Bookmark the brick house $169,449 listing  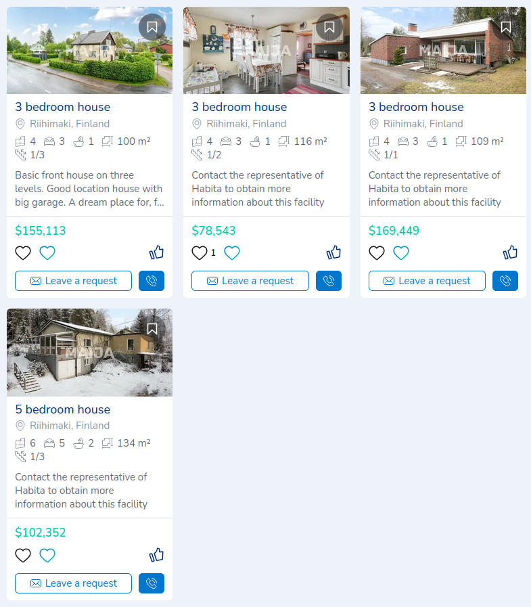(506, 27)
